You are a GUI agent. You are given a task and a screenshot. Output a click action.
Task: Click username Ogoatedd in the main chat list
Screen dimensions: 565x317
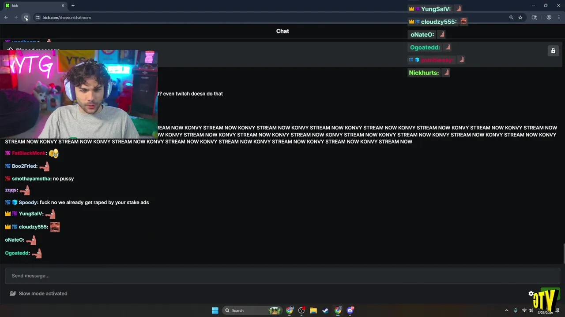[17, 253]
